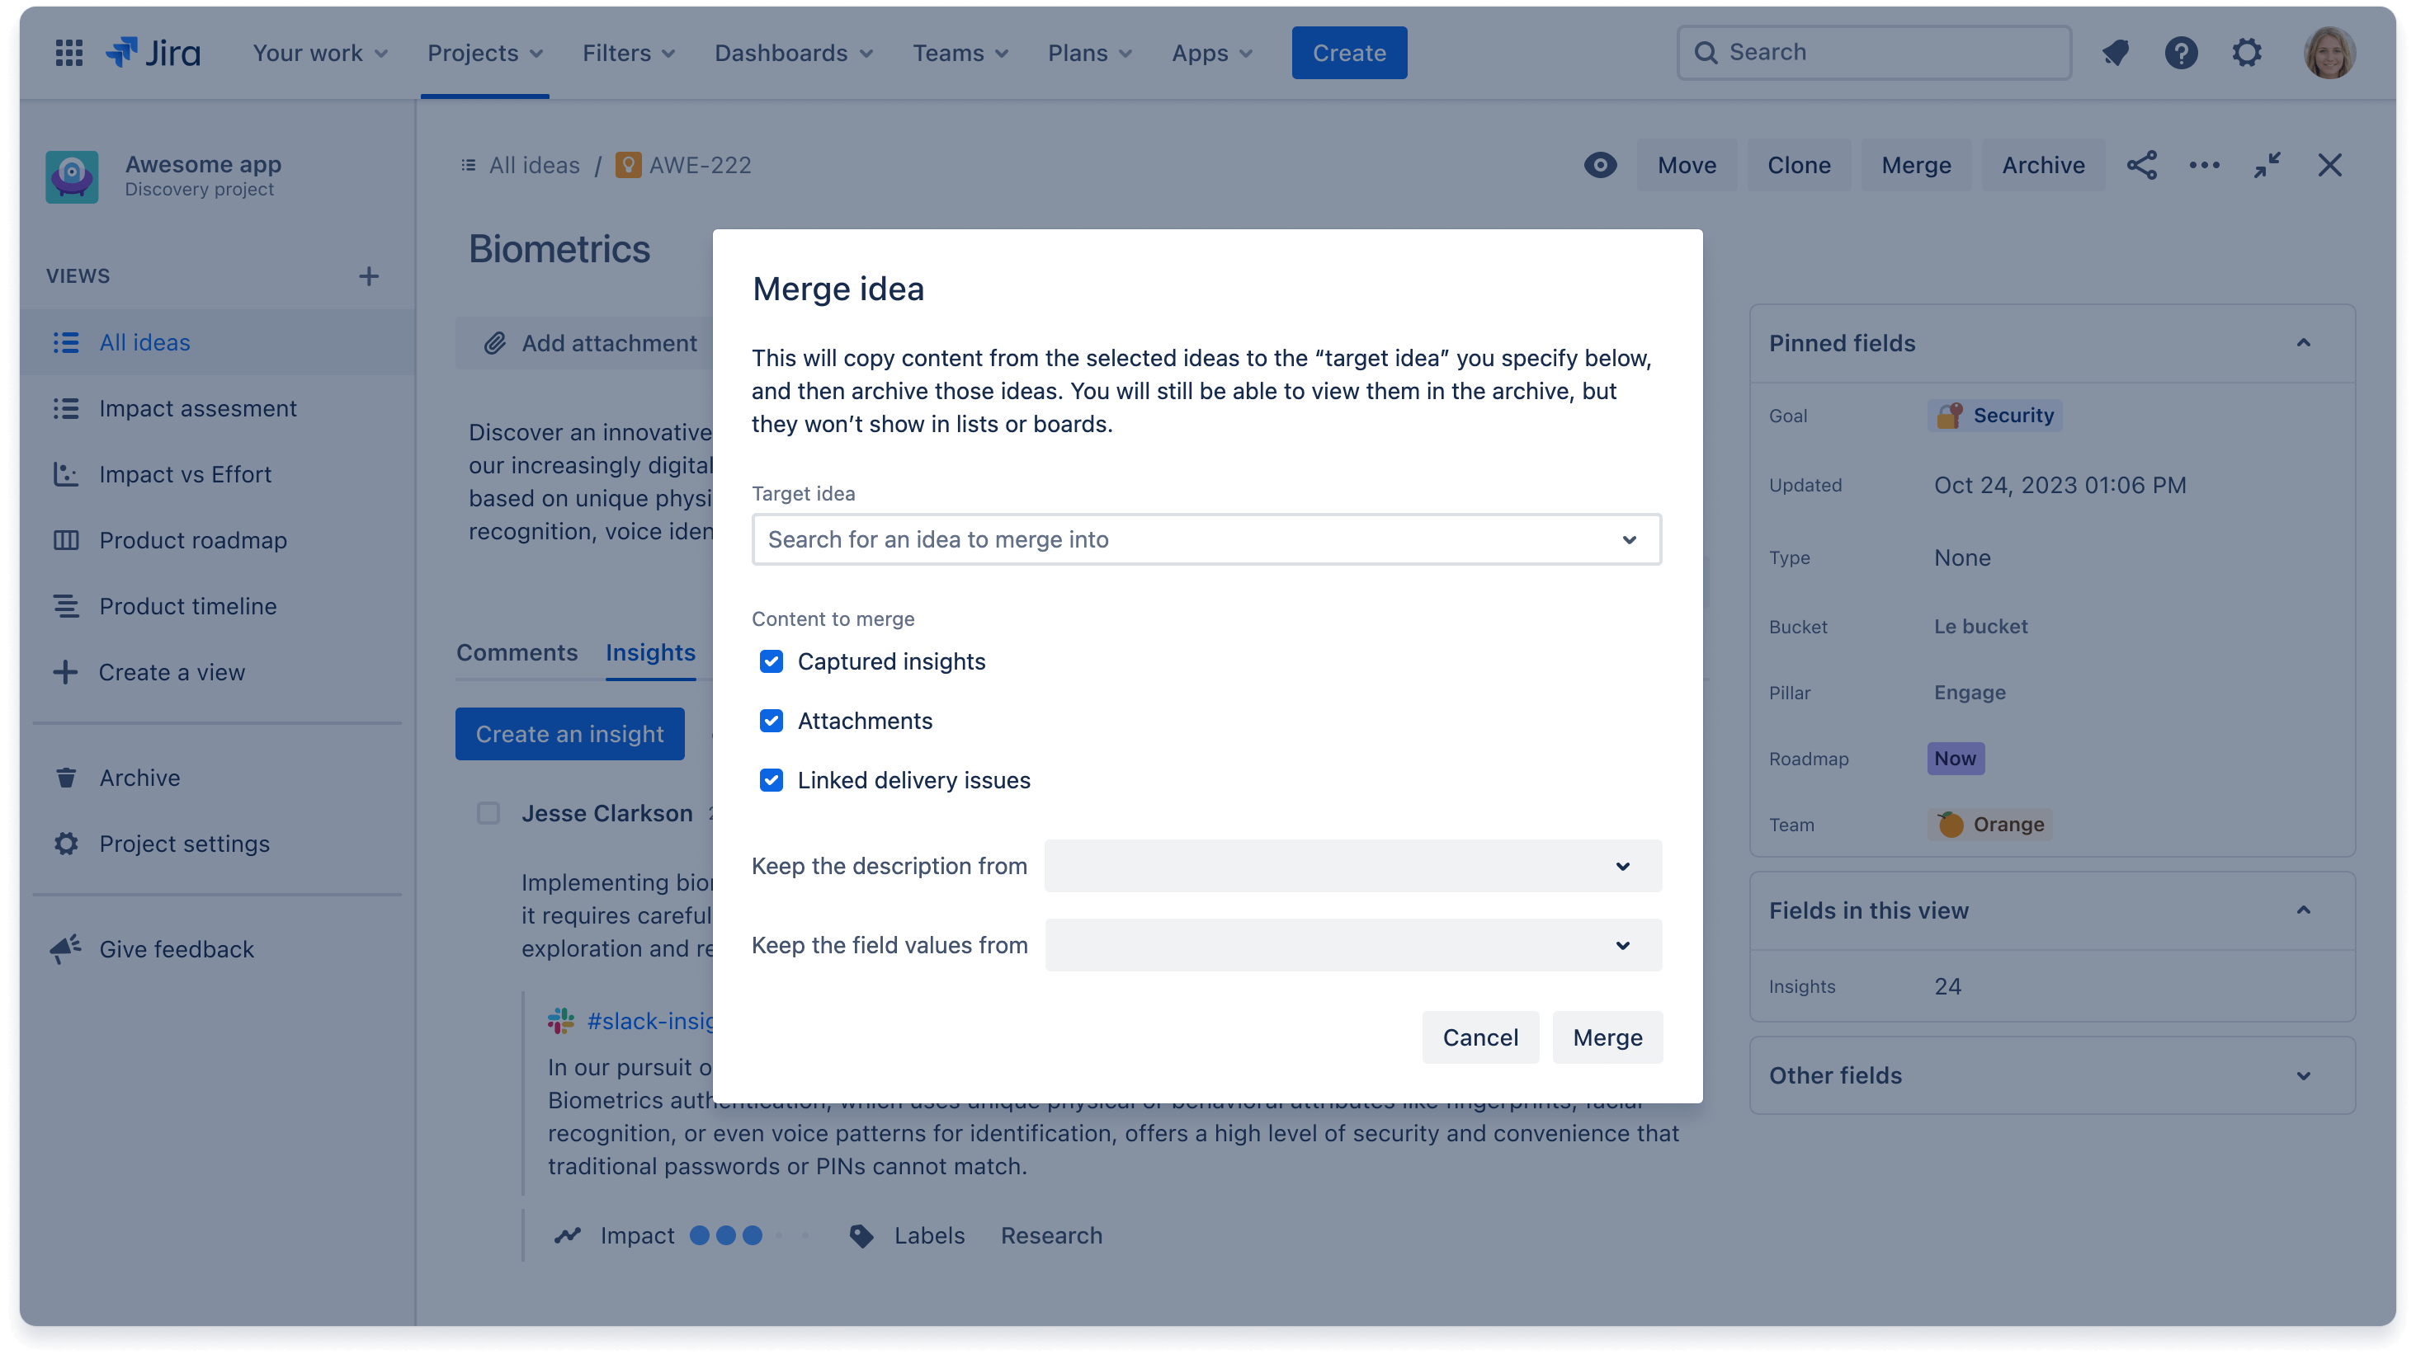Click the Merge button to confirm

coord(1607,1037)
